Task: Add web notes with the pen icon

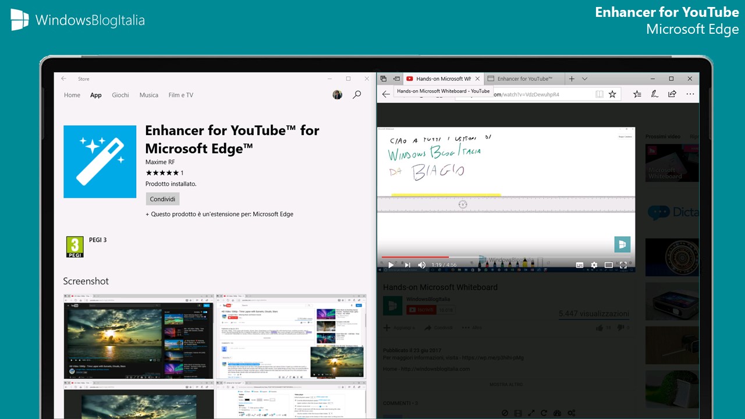Action: click(654, 94)
